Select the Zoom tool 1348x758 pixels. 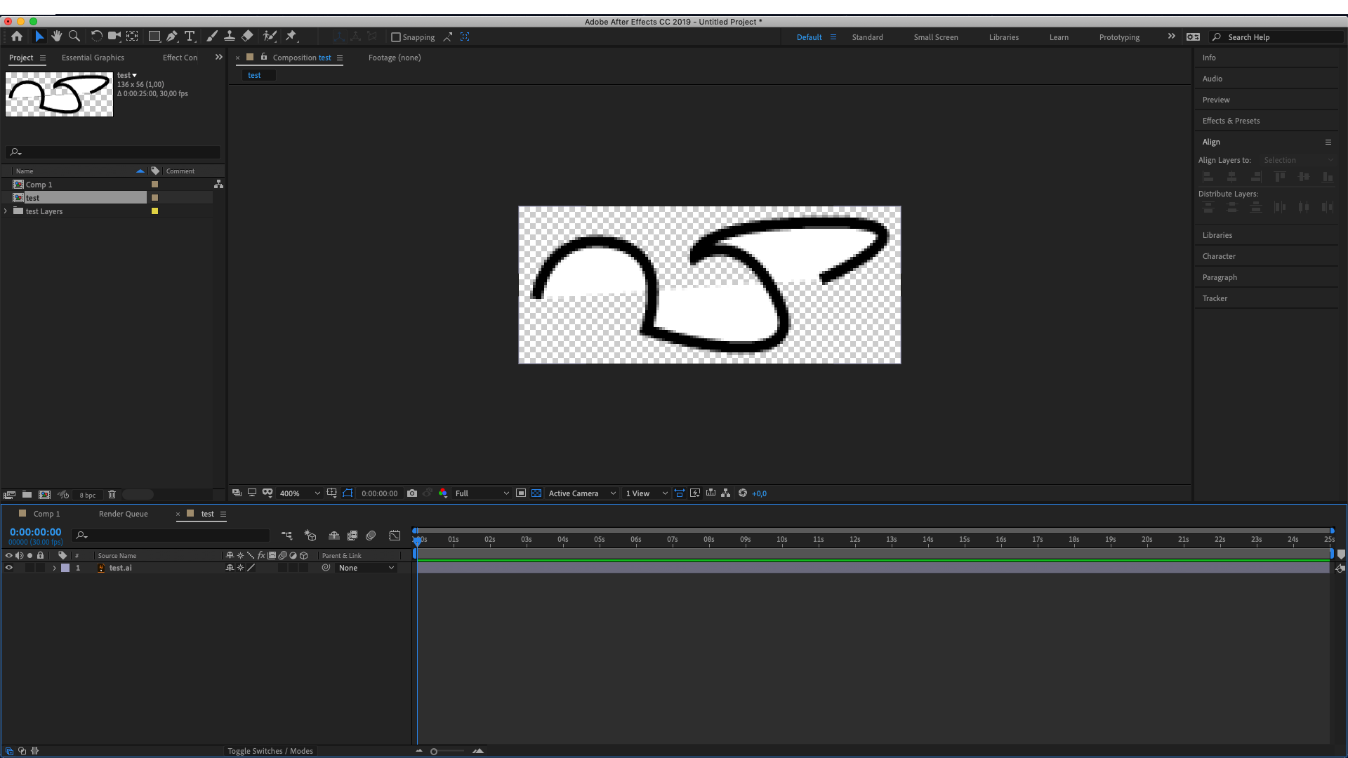tap(74, 36)
